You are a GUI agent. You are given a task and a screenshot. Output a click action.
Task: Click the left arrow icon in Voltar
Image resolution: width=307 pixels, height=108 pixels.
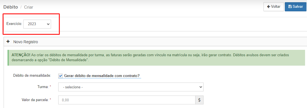(x=269, y=7)
